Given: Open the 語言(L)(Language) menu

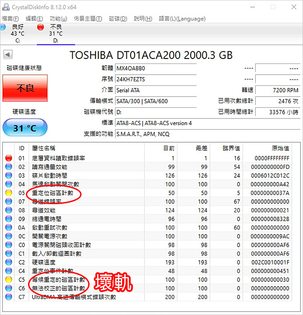Looking at the screenshot, I should click(182, 19).
